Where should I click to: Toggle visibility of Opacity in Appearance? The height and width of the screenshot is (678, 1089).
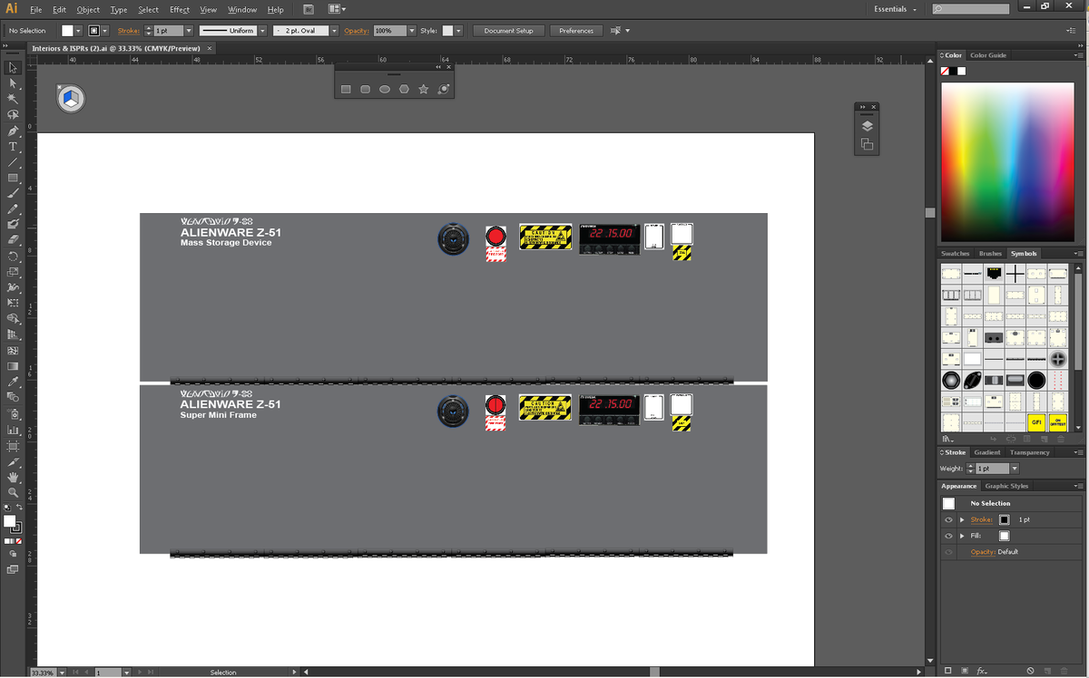point(948,552)
